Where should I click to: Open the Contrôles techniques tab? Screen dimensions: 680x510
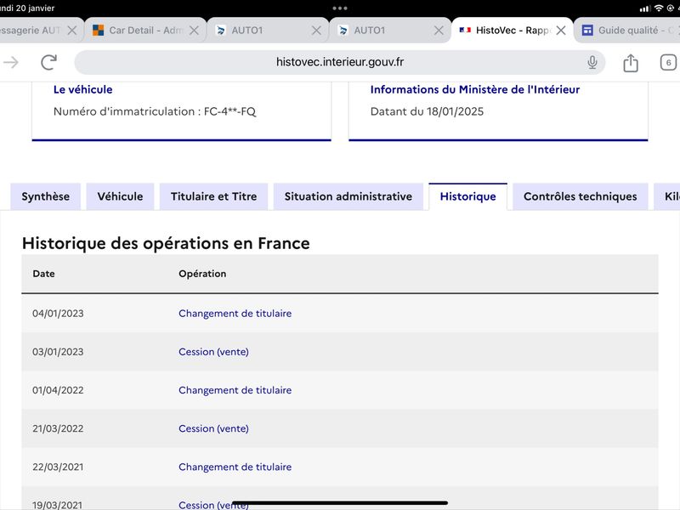[x=581, y=196]
